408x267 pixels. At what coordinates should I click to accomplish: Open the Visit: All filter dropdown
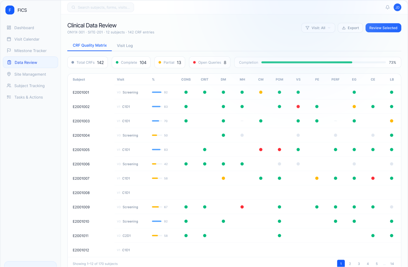(x=318, y=28)
